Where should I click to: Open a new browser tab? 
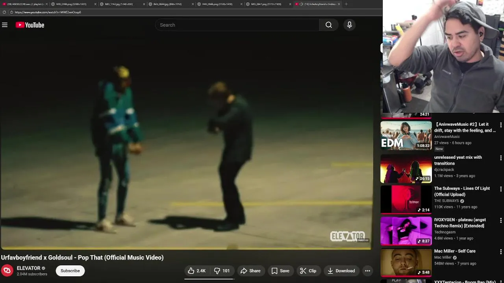(x=346, y=4)
